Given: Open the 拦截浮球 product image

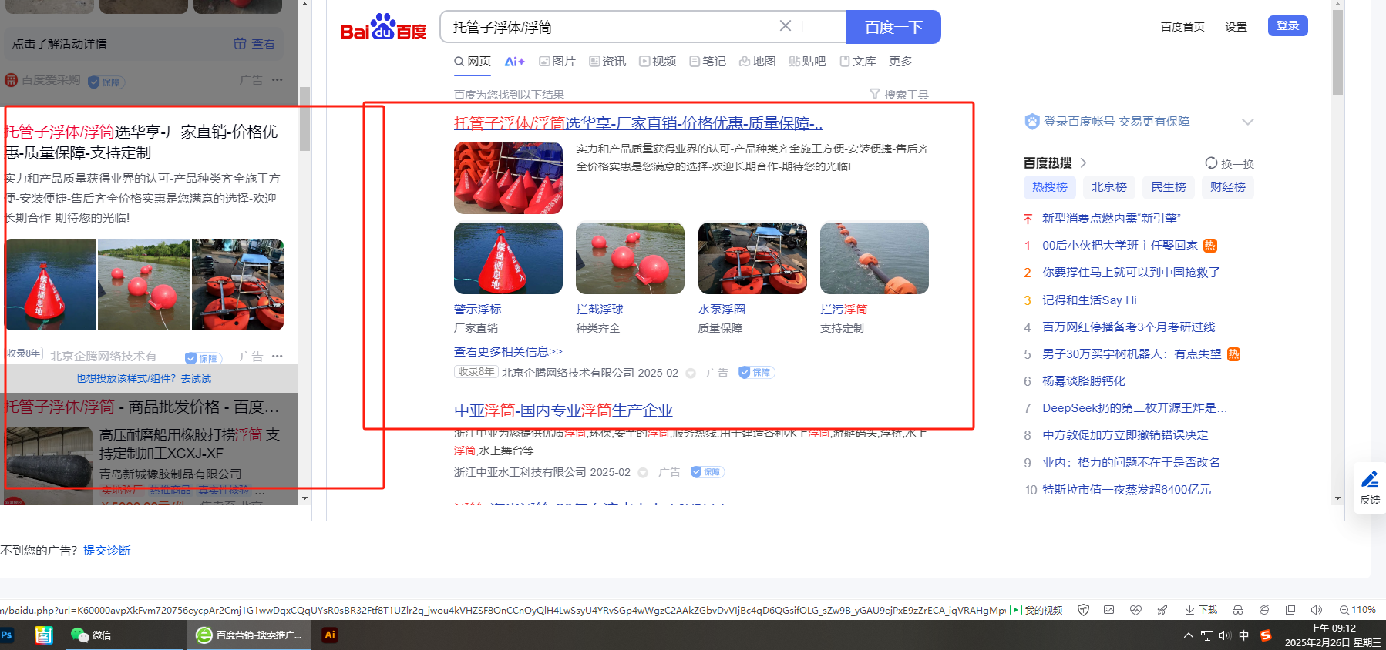Looking at the screenshot, I should [x=630, y=258].
